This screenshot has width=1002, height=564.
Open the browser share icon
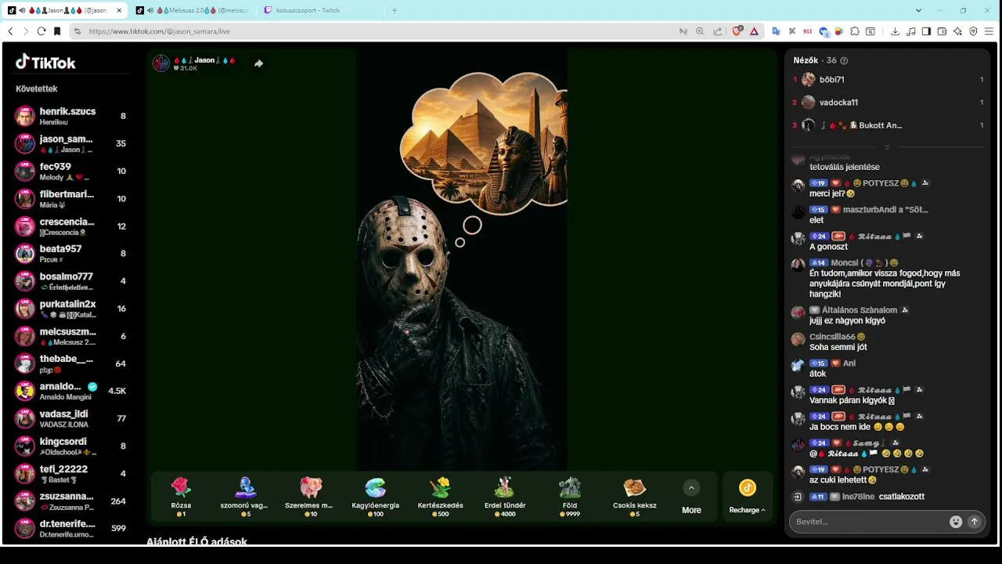click(718, 31)
